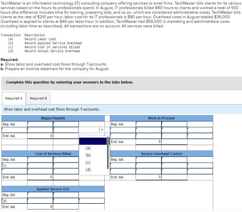The image size is (242, 212).
Task: Click Wages Payable Beg. bal. credit field
Action: (x=66, y=124)
